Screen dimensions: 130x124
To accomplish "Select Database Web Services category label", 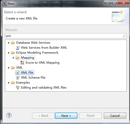I will [33, 43].
